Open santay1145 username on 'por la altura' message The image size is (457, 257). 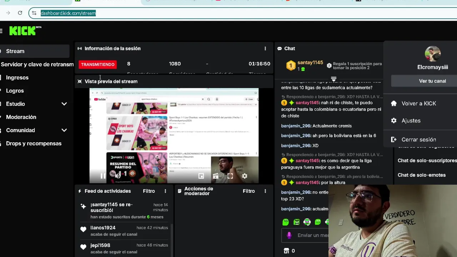[x=307, y=183]
